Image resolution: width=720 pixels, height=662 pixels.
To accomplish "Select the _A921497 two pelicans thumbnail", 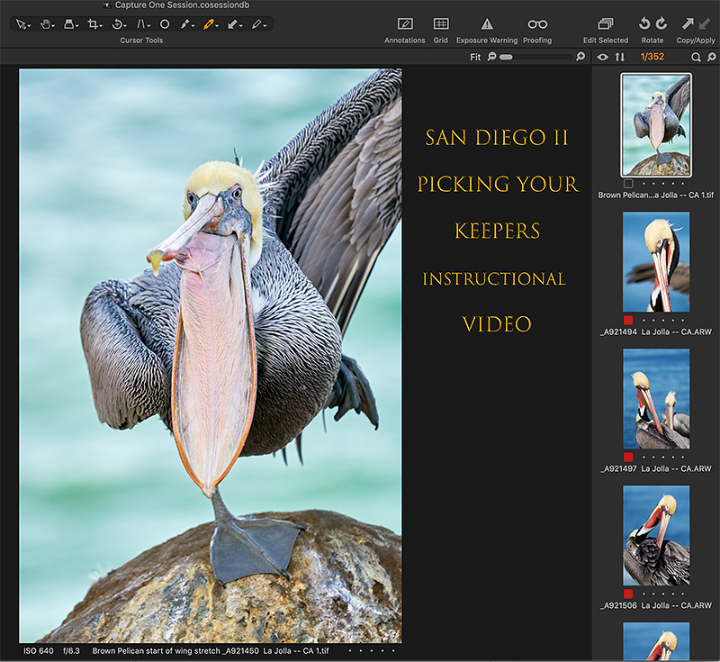I will [656, 399].
